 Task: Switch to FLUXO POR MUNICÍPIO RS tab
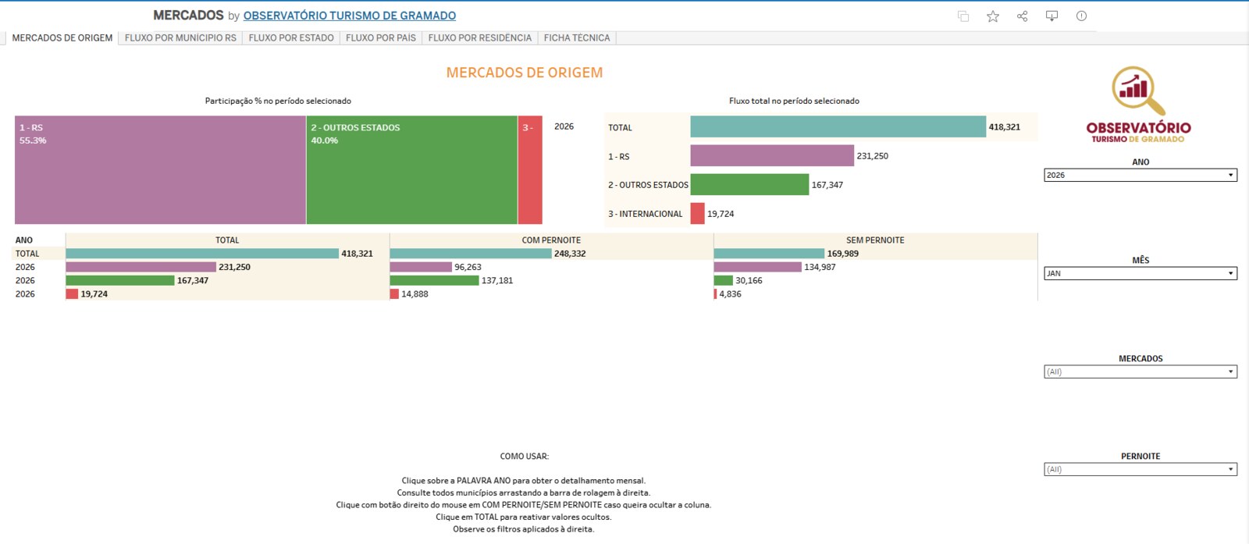click(x=180, y=37)
